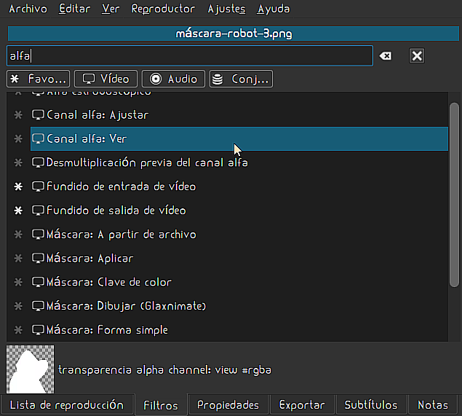Close the filter picker with the X button

coord(417,56)
